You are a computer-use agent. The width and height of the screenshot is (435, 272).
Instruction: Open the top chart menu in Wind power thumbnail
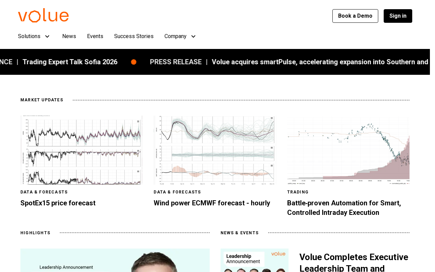pos(272,118)
